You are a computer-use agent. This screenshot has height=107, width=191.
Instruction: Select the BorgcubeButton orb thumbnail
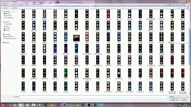tap(87, 48)
